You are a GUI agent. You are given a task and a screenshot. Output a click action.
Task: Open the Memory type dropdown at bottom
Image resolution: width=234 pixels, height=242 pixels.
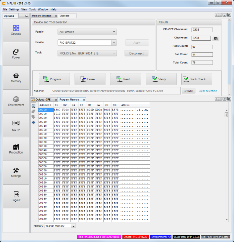click(x=60, y=226)
